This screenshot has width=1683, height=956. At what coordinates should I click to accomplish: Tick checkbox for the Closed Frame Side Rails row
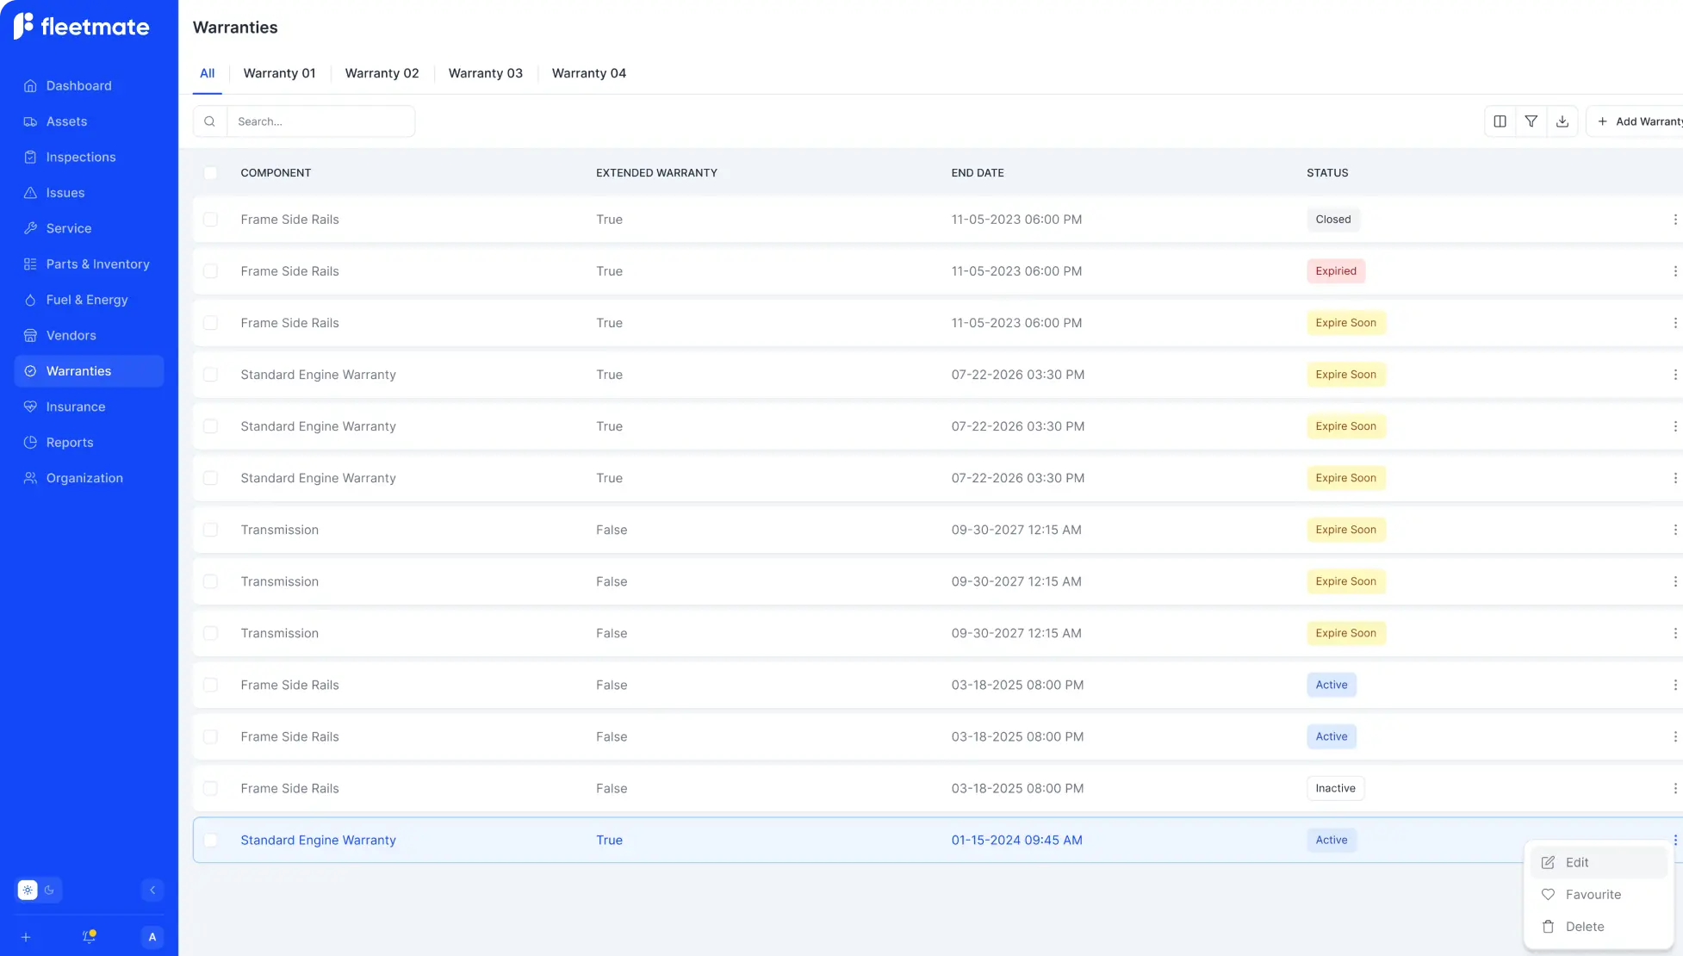[x=210, y=220]
